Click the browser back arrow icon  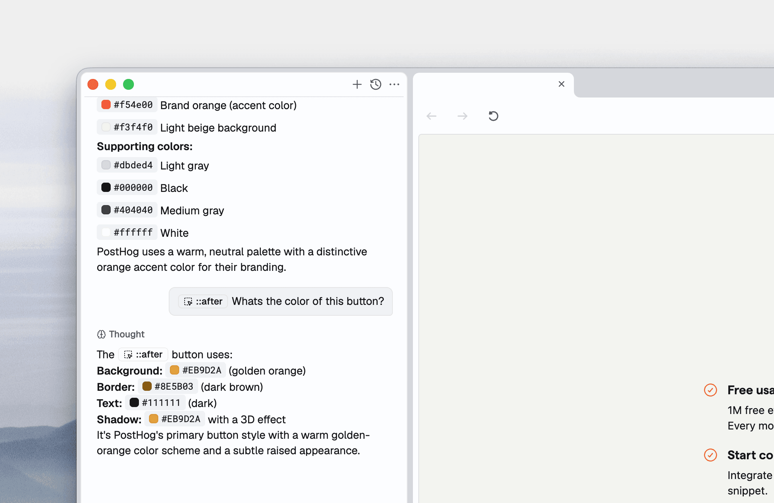[x=432, y=116]
